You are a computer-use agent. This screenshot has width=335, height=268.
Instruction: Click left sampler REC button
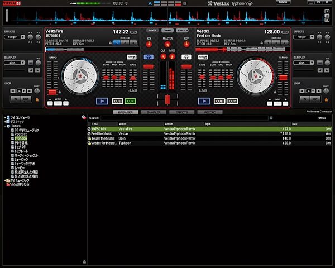(x=31, y=63)
